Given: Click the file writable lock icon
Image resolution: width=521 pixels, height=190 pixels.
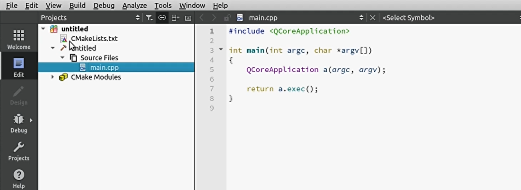Looking at the screenshot, I should point(227,17).
